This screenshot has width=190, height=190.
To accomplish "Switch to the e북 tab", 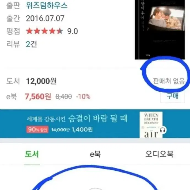I will pos(95,154).
